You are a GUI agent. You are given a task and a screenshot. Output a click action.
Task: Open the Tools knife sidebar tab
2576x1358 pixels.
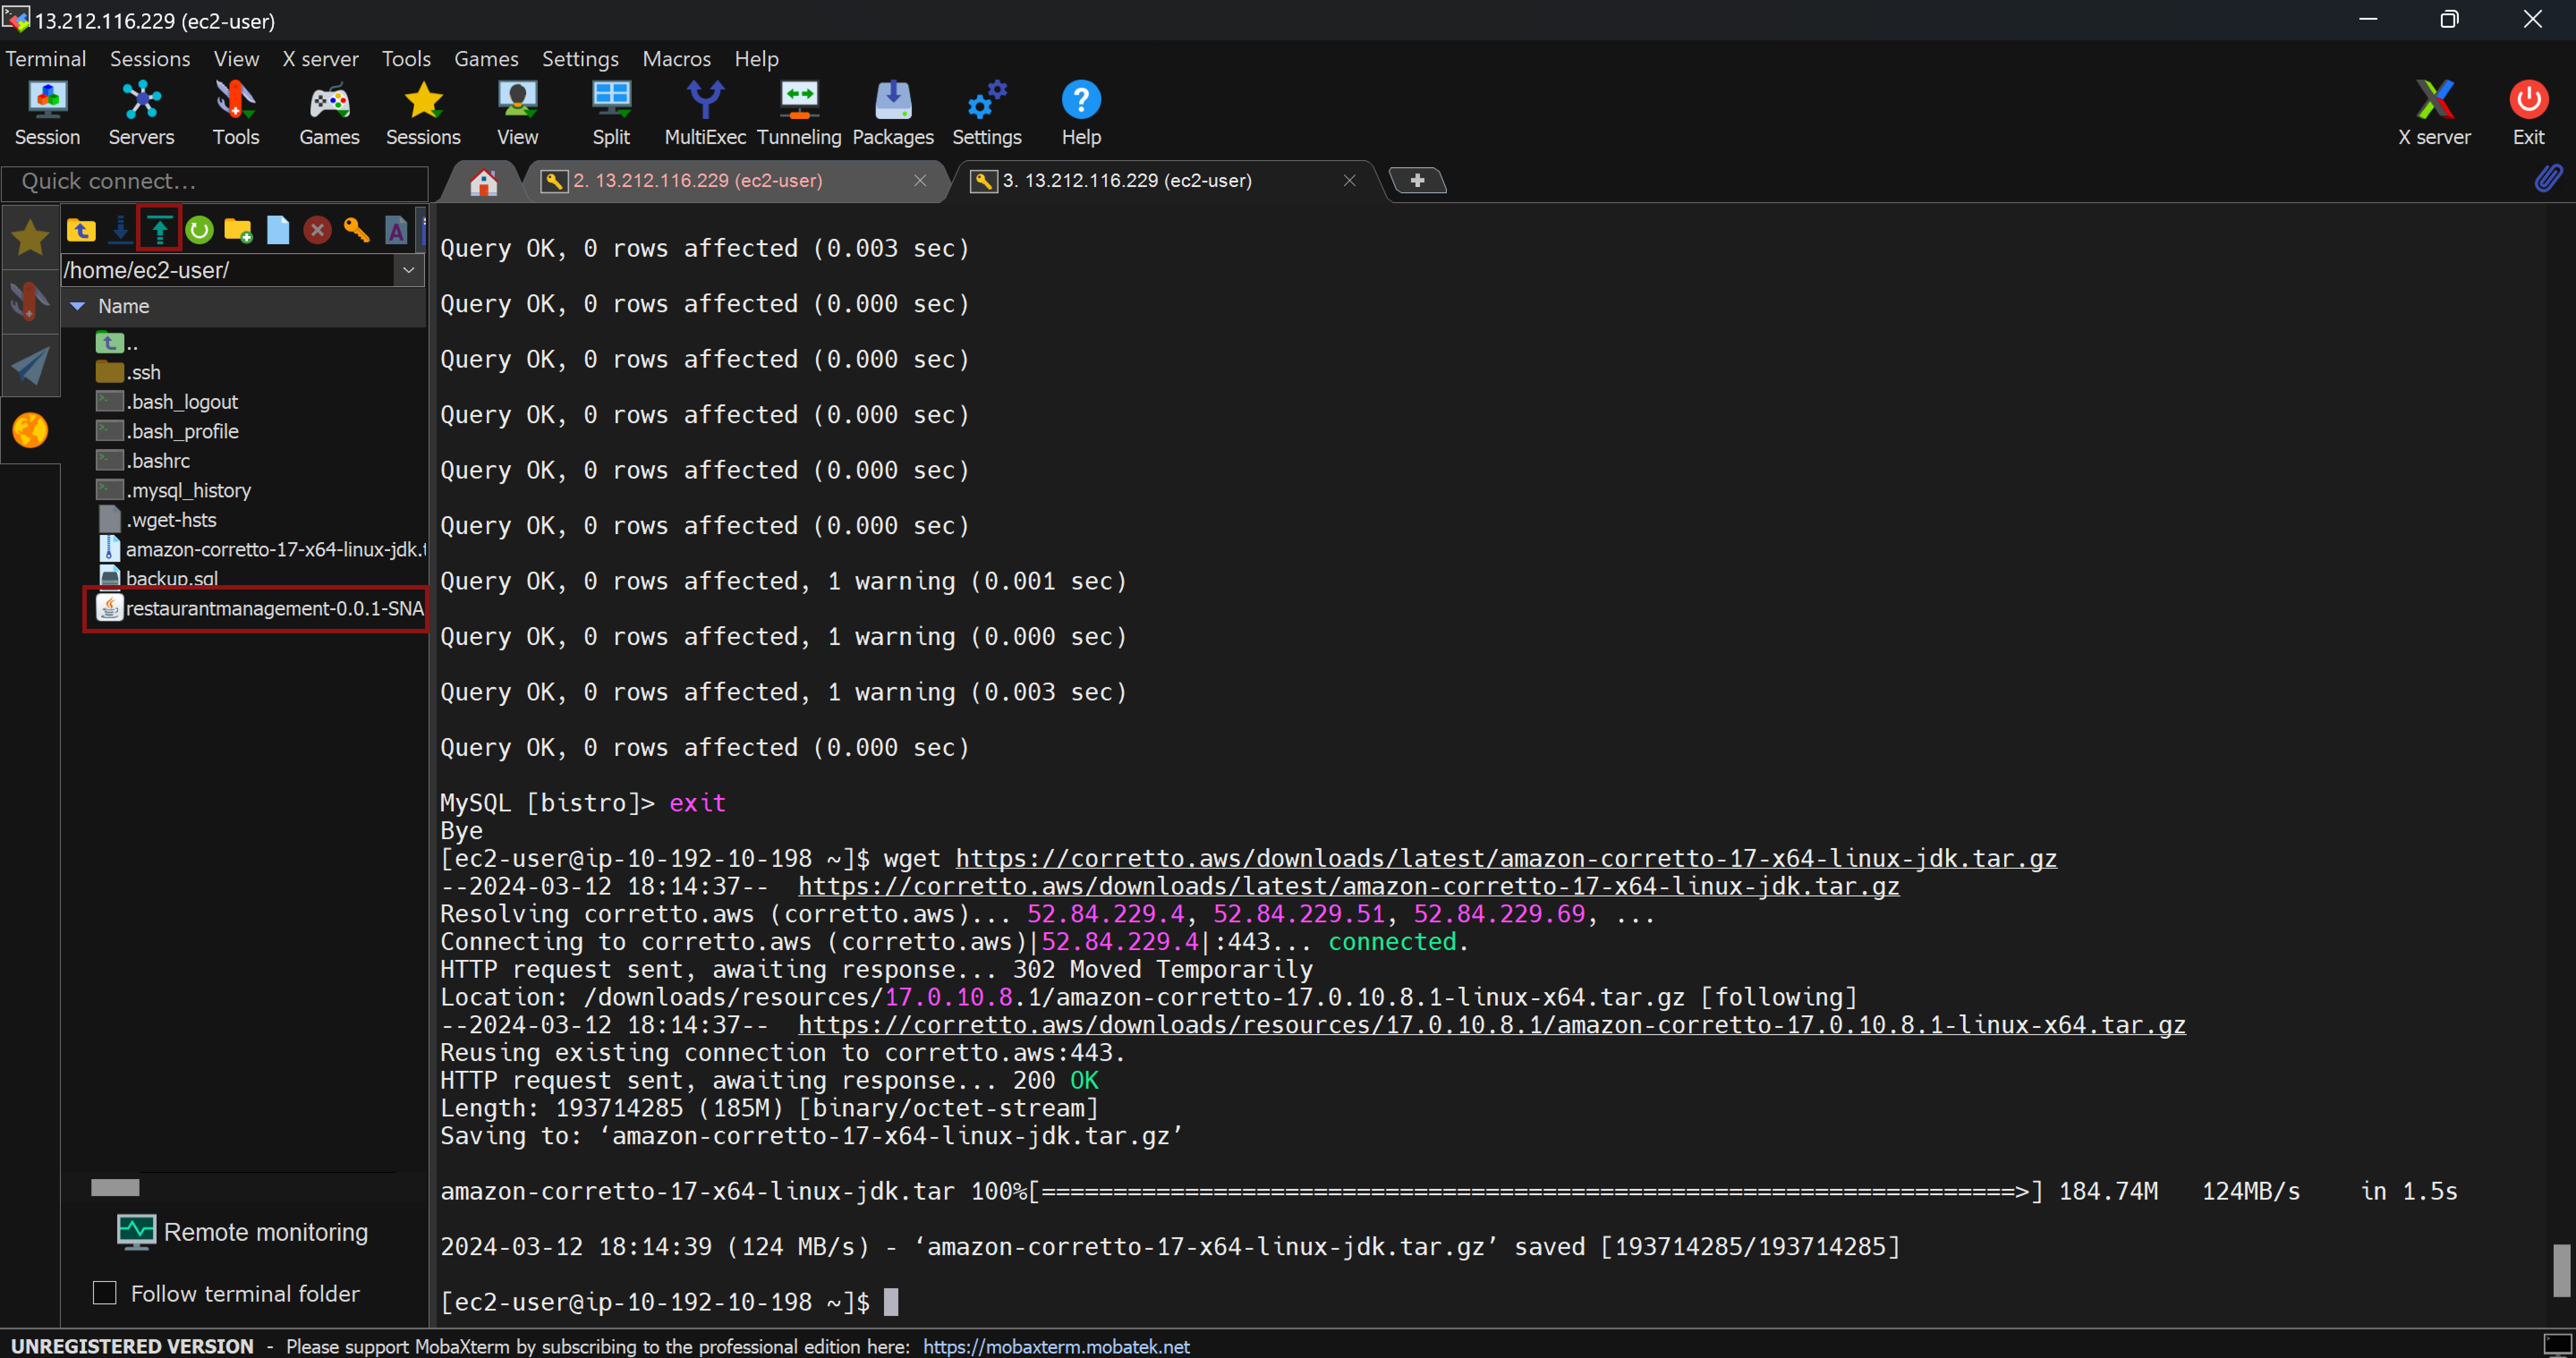coord(30,301)
